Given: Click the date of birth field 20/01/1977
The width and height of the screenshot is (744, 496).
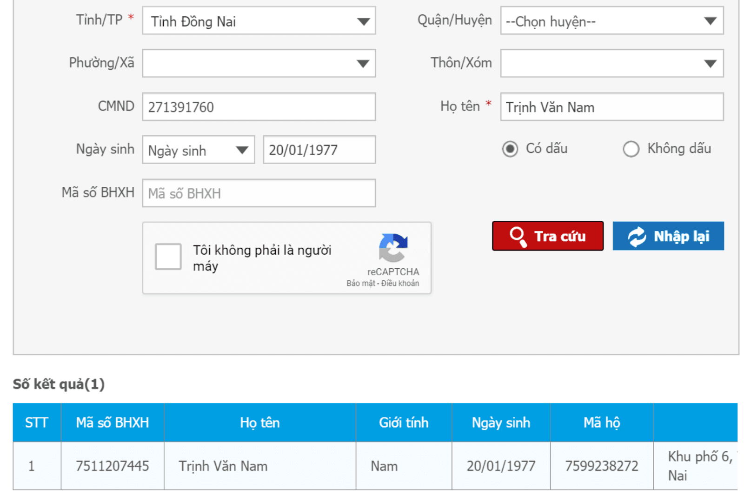Looking at the screenshot, I should (x=319, y=150).
